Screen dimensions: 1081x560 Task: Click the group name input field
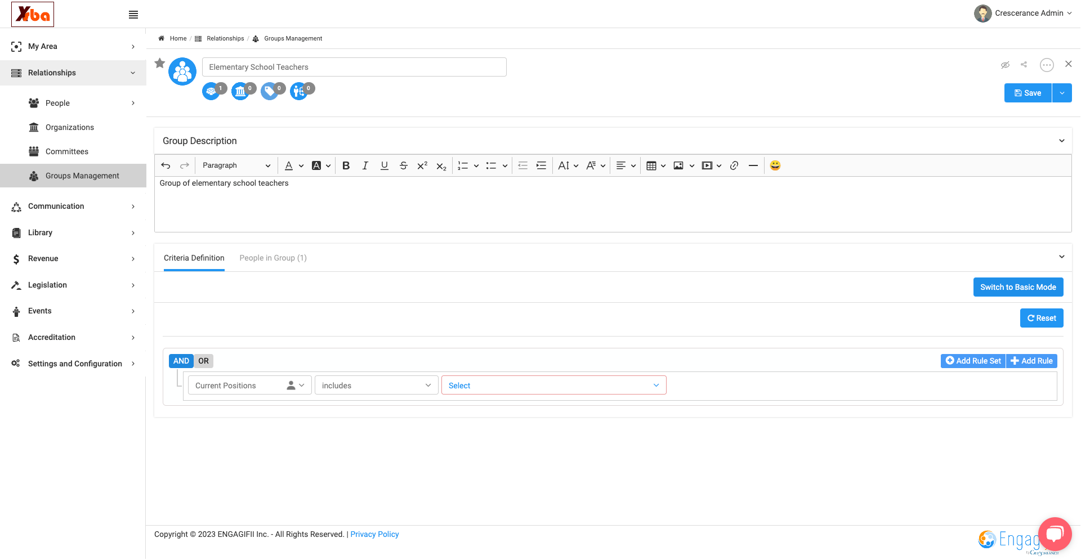click(354, 67)
